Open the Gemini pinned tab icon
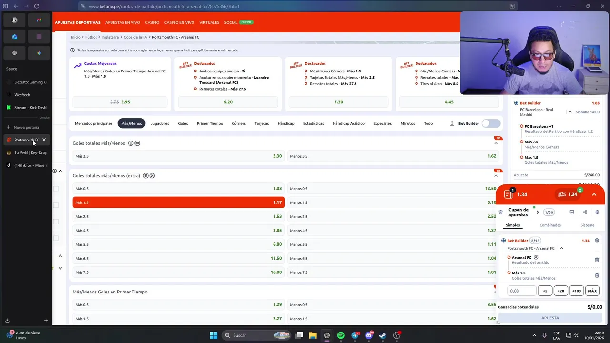610x343 pixels. [x=39, y=53]
